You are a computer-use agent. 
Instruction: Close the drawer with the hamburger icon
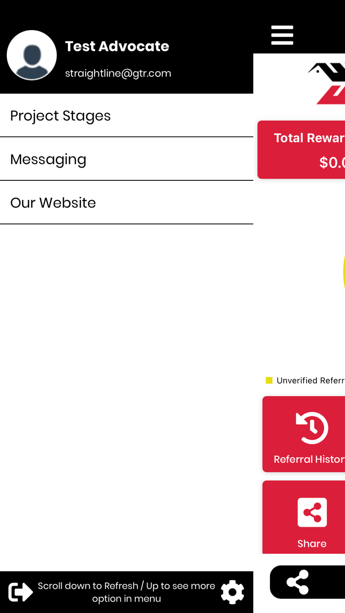tap(282, 35)
